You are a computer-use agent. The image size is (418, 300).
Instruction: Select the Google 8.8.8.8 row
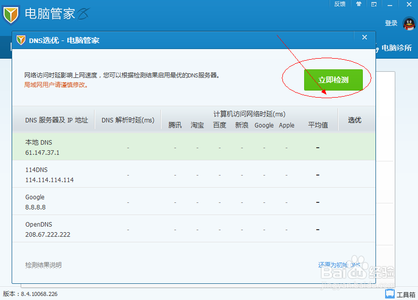(x=194, y=202)
